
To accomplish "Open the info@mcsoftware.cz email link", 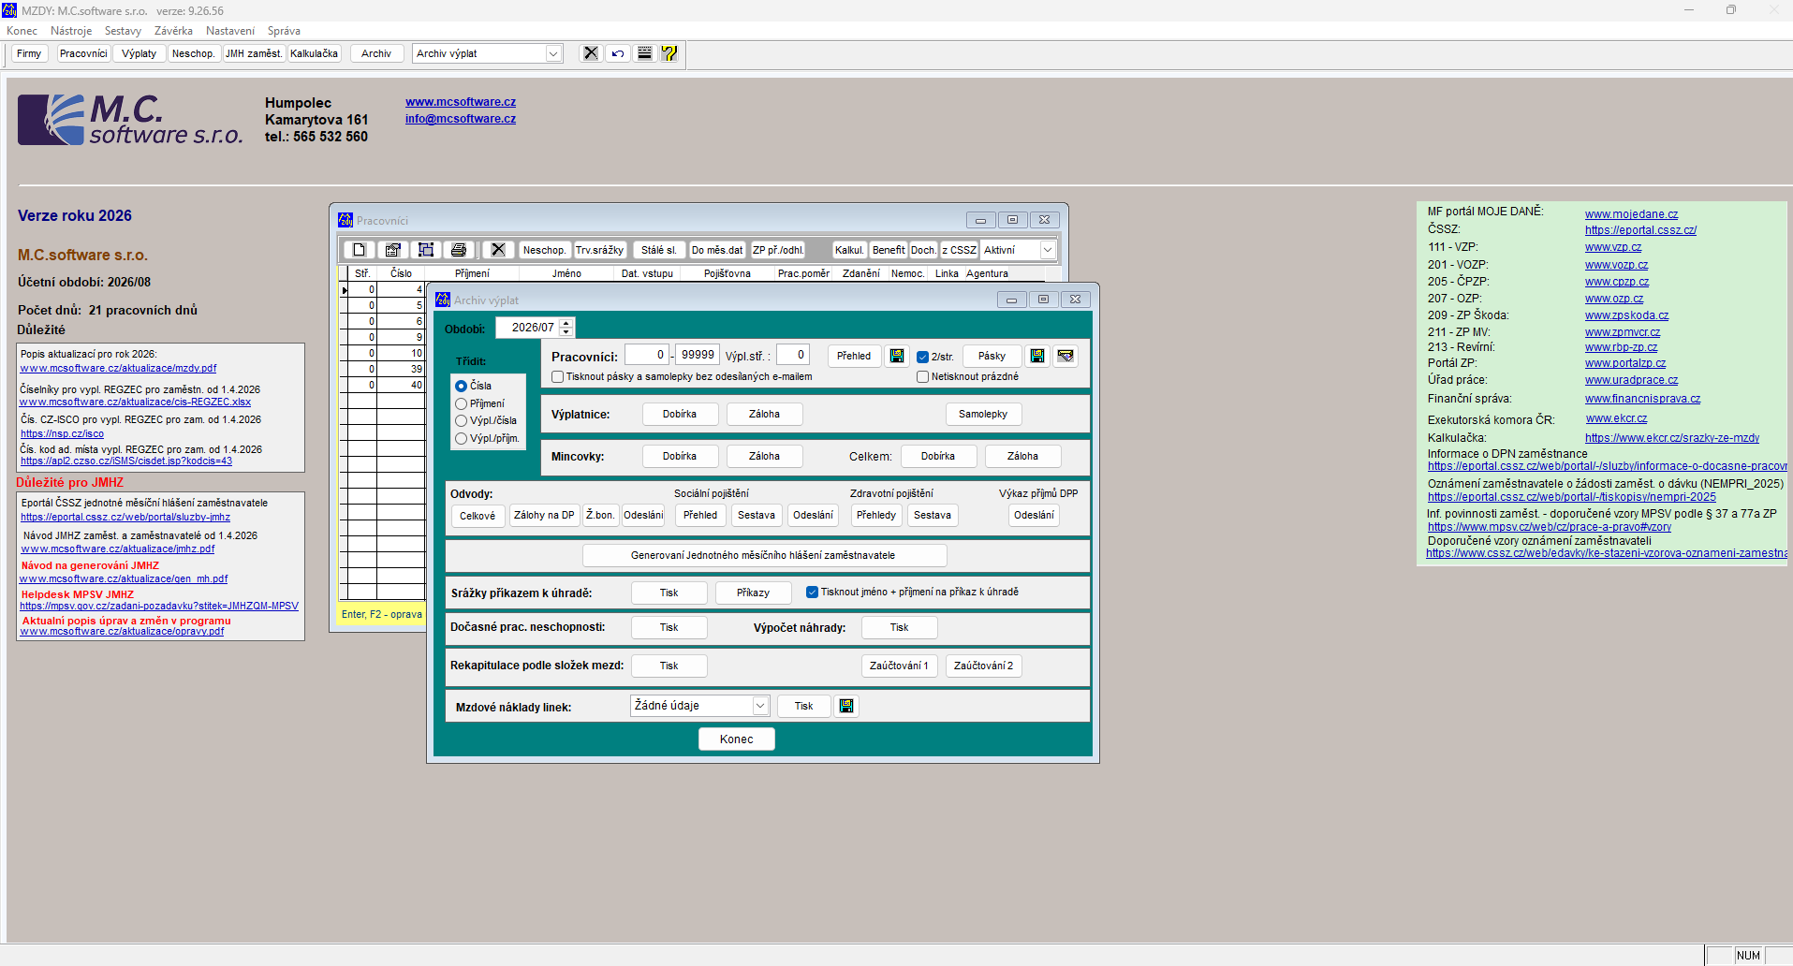I will [461, 119].
